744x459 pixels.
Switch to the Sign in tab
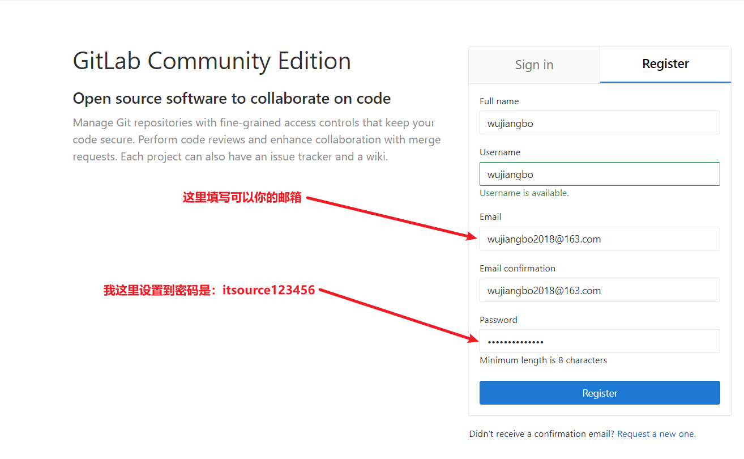[x=534, y=65]
